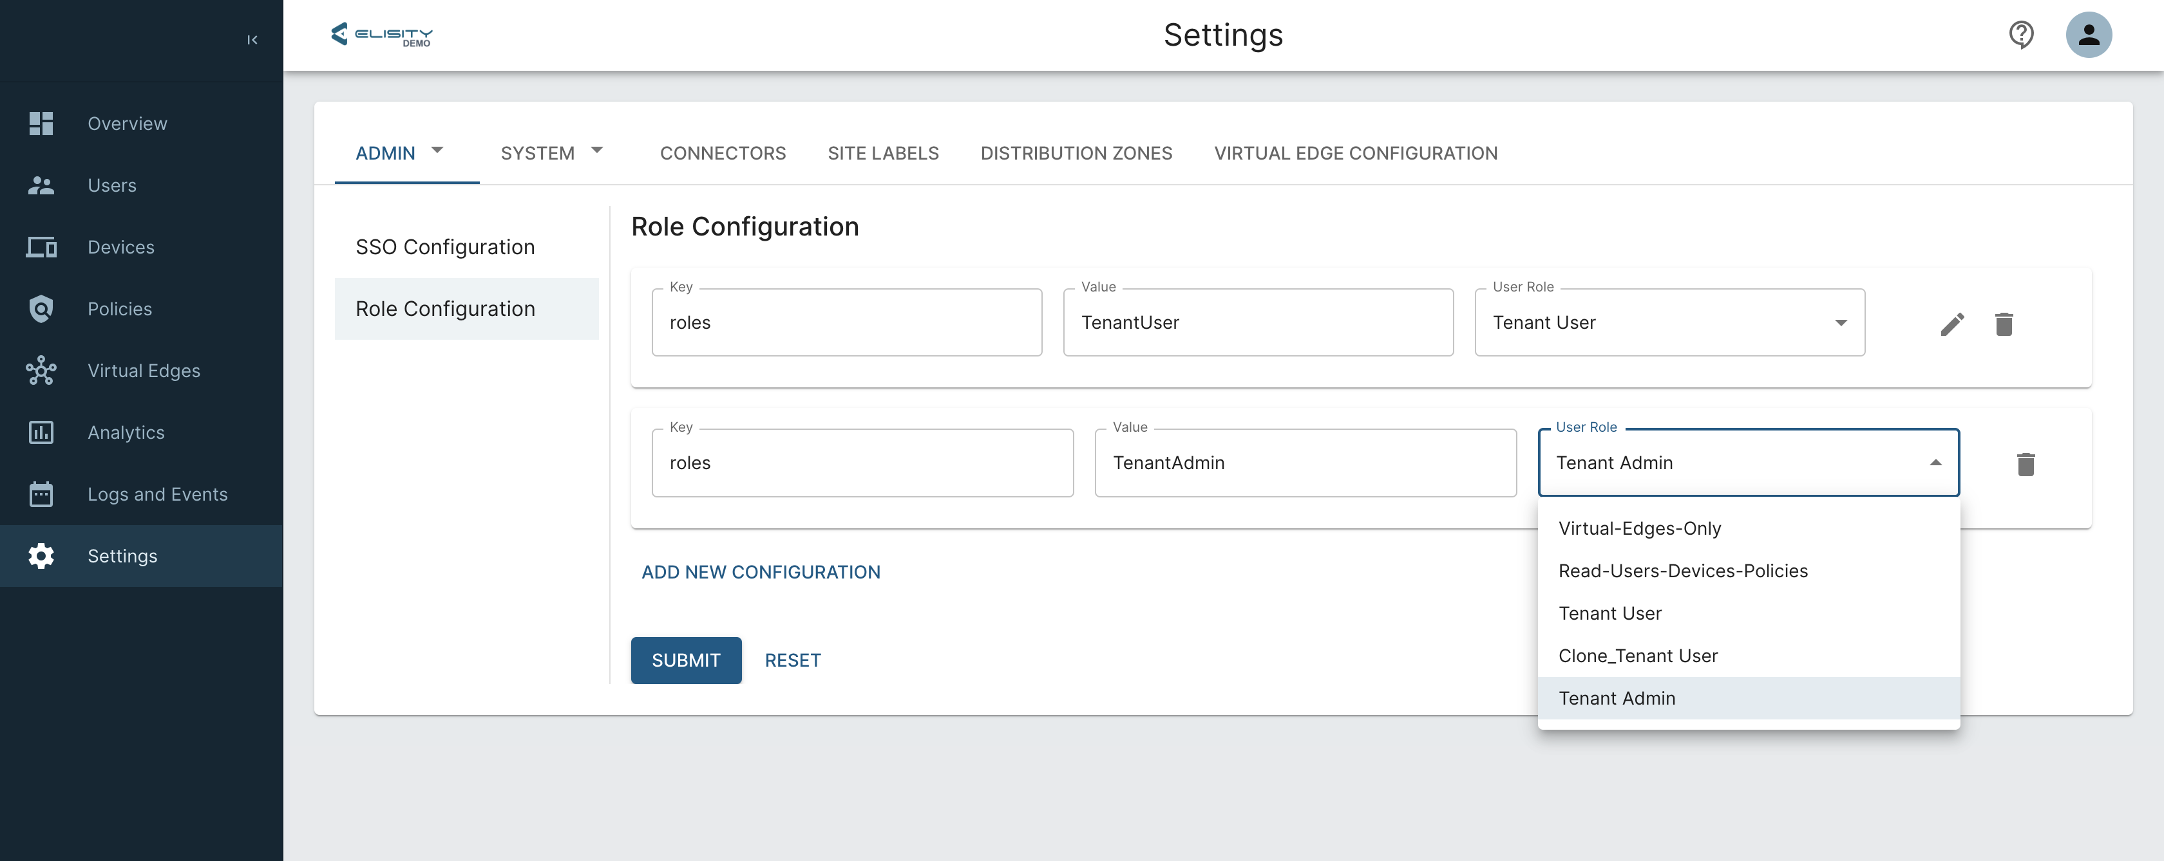Delete the TenantAdmin role configuration row

tap(2026, 464)
